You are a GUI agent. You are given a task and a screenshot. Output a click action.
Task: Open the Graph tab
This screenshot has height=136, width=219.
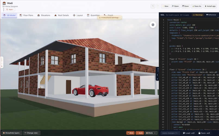[x=108, y=15]
